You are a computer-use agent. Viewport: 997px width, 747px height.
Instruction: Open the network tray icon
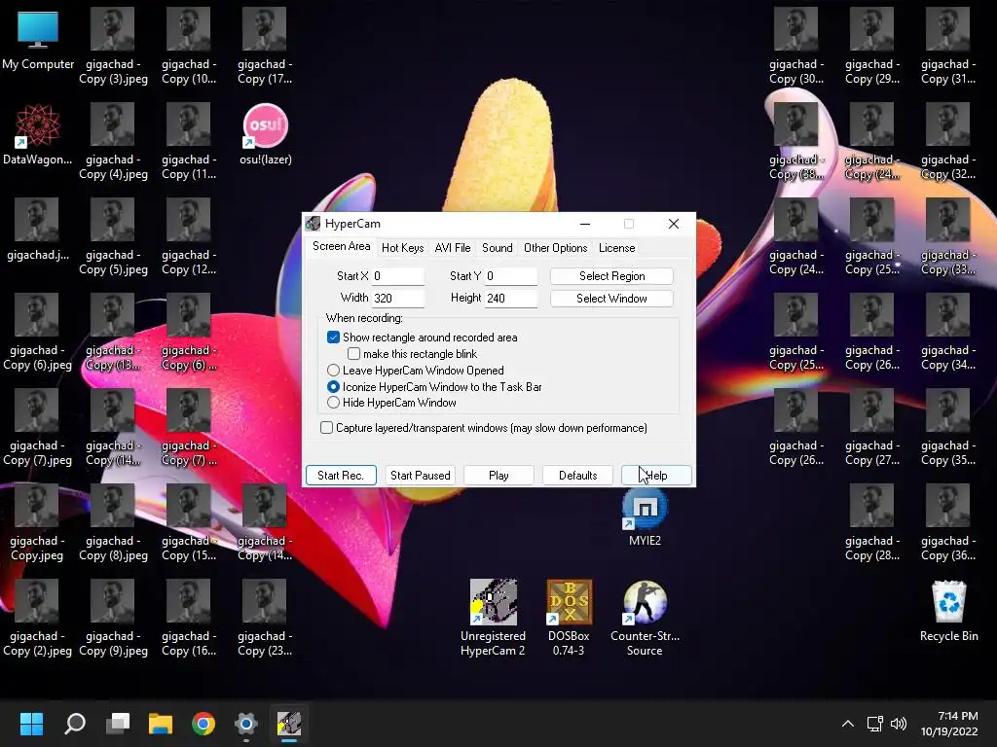pyautogui.click(x=875, y=724)
